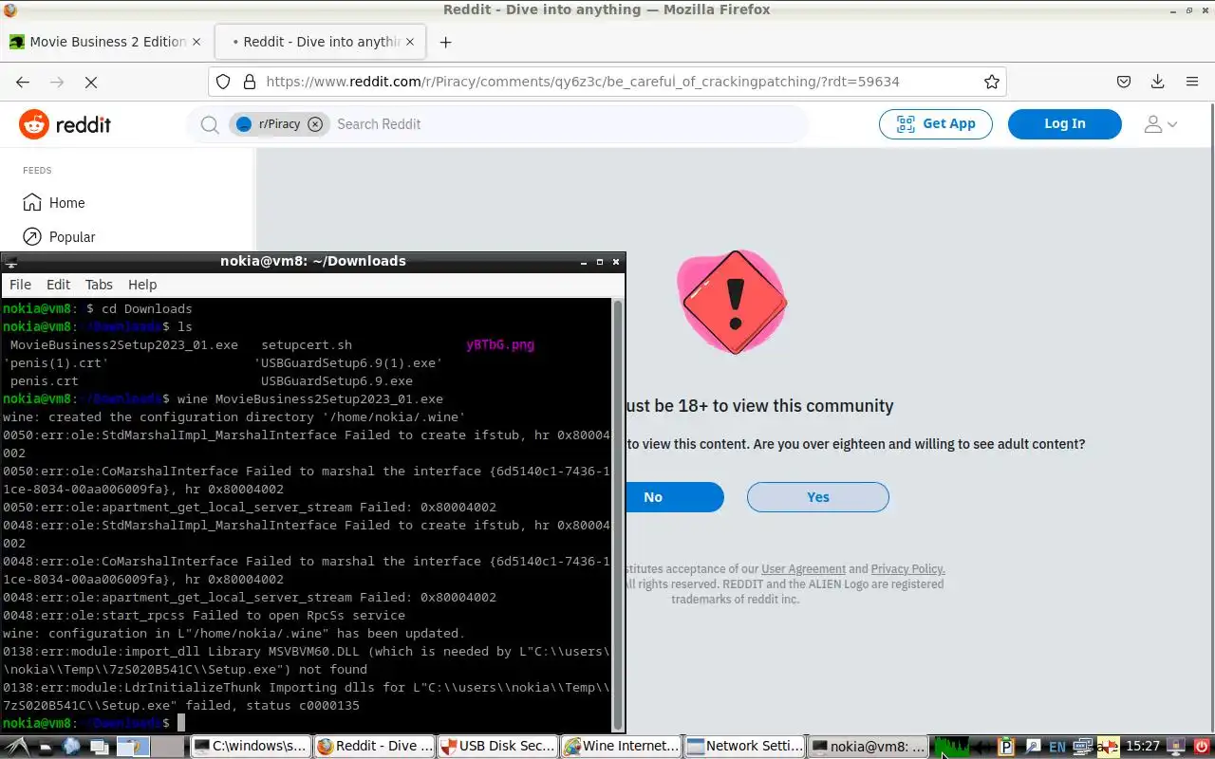Stop loading the page

point(91,83)
